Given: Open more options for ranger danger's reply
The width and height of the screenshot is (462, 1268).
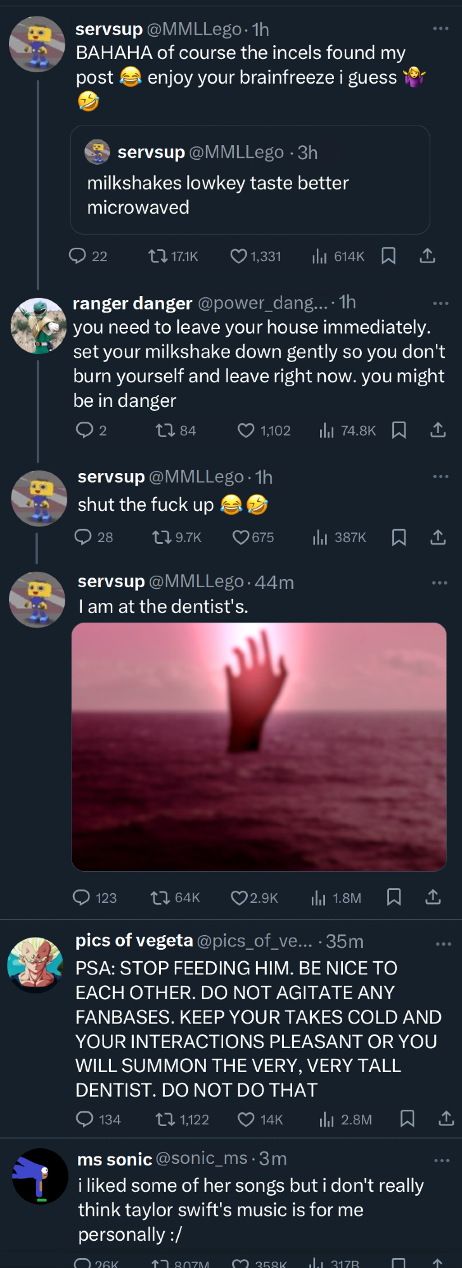Looking at the screenshot, I should [440, 304].
